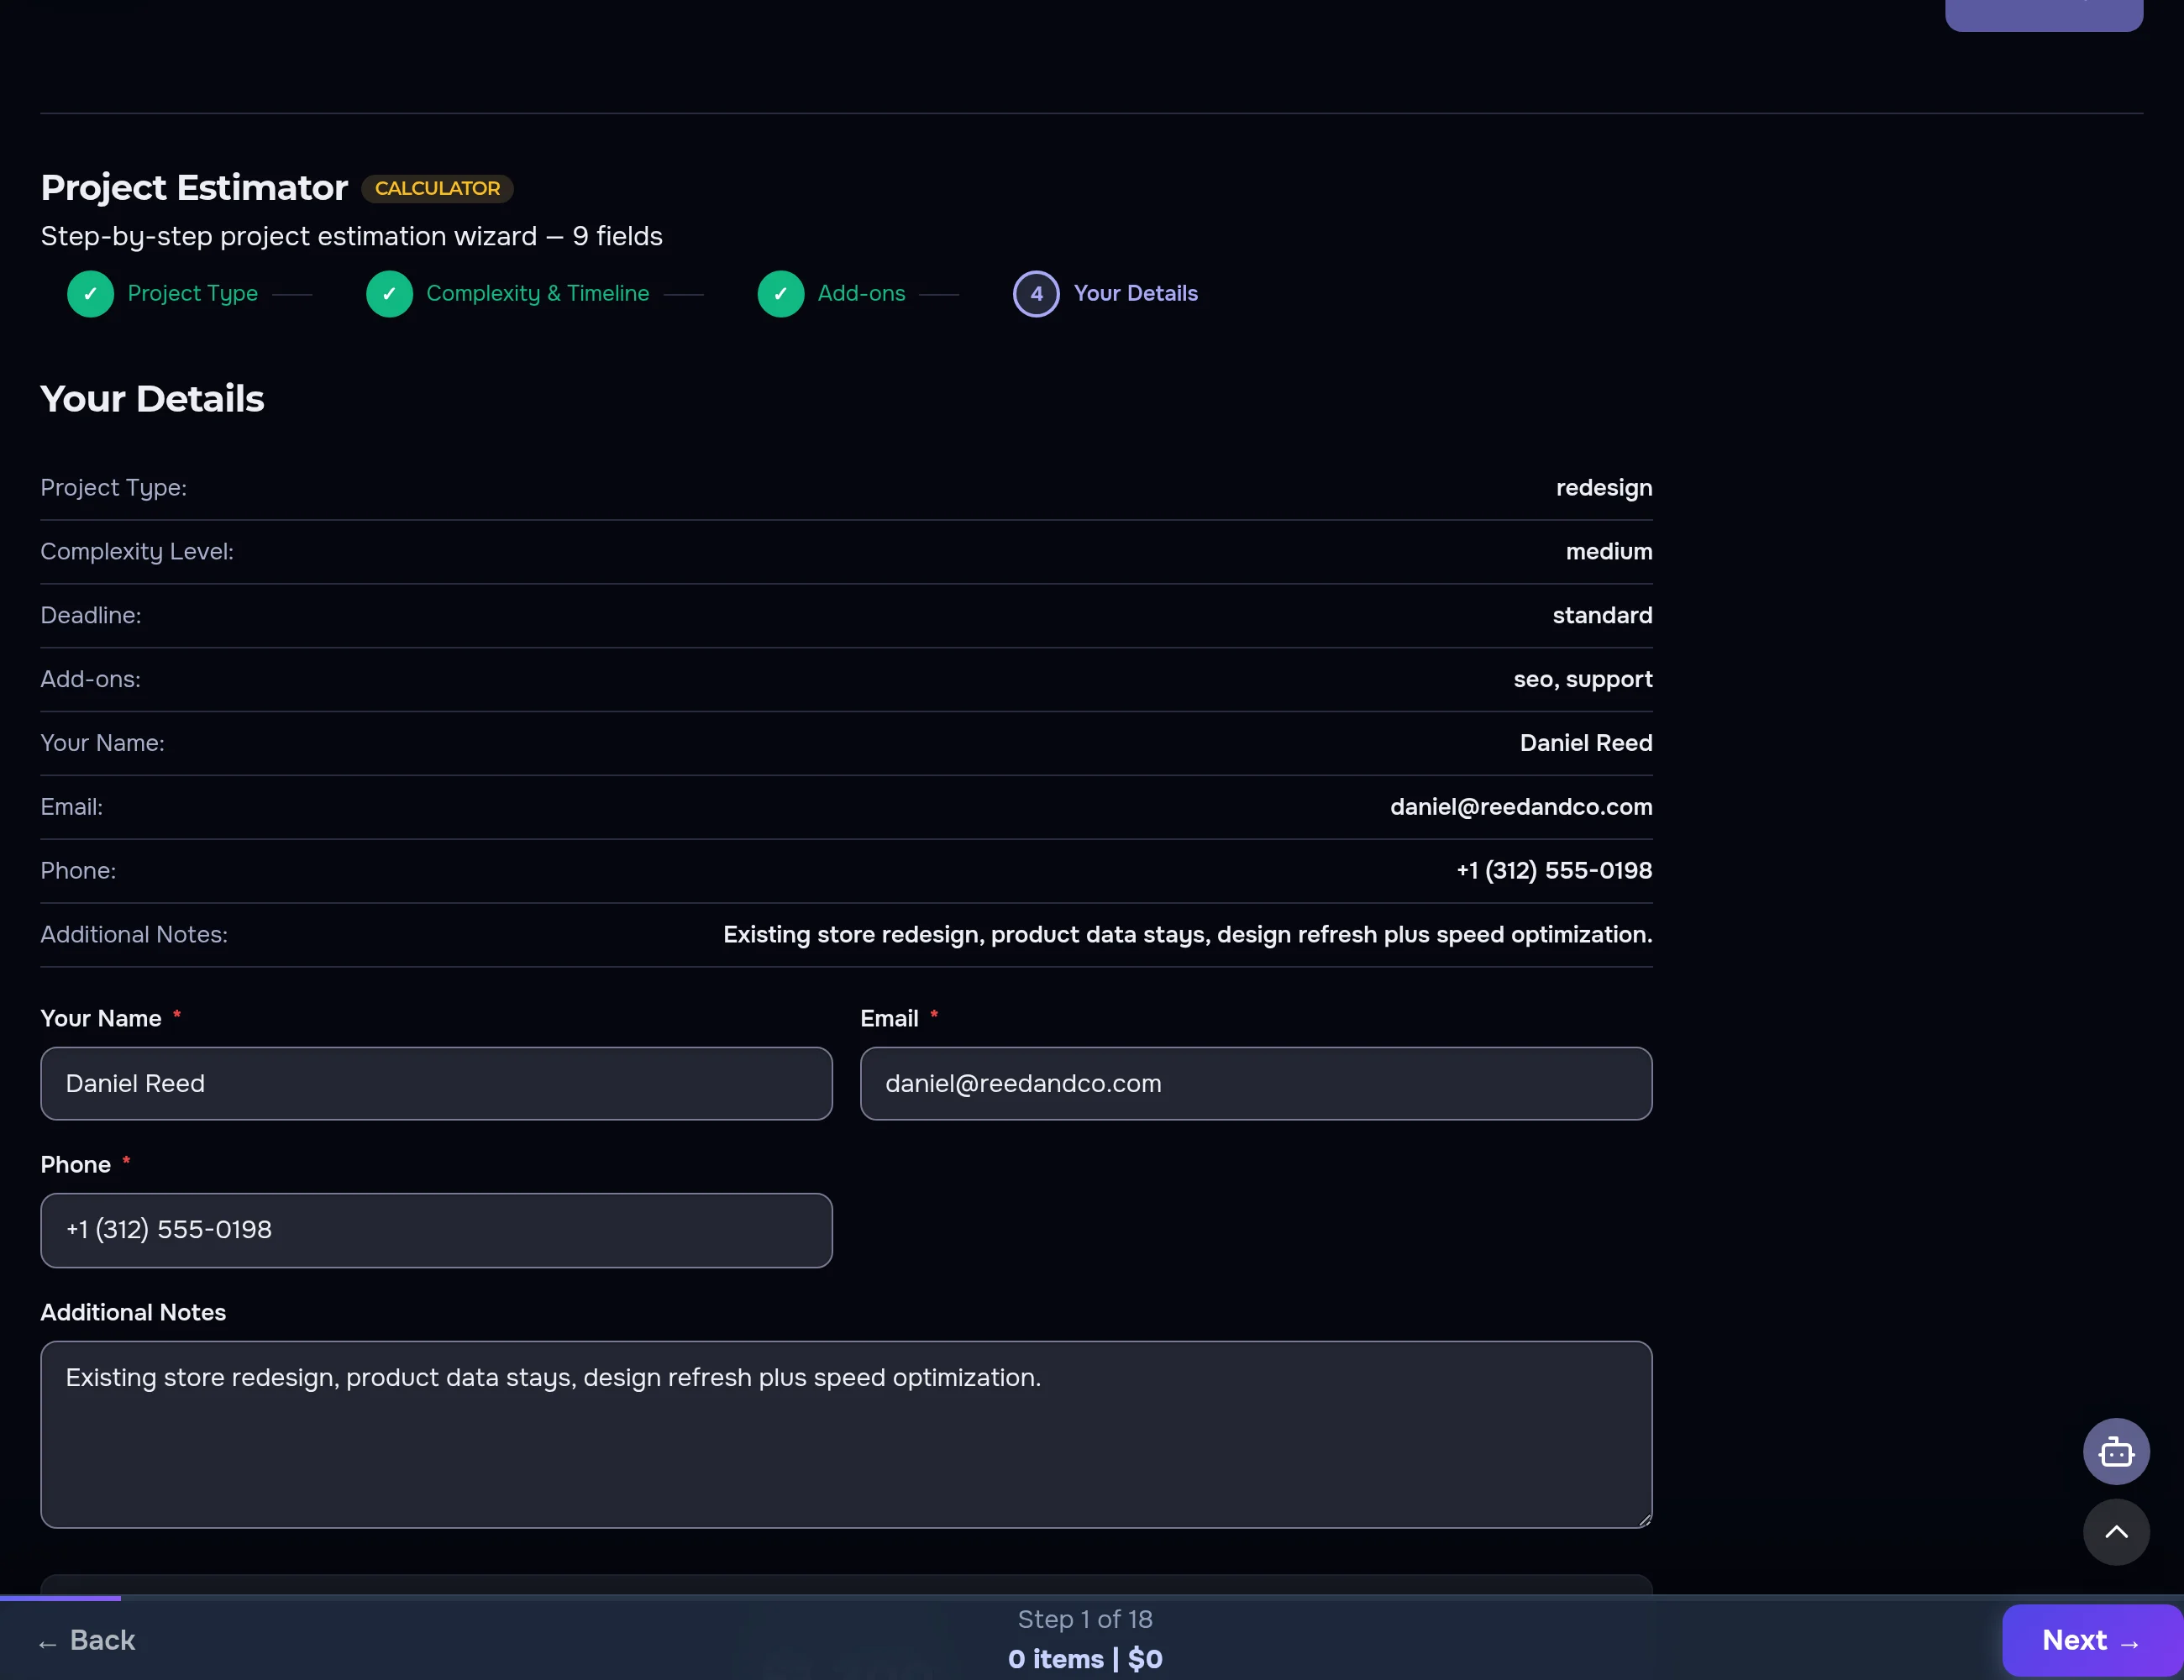Click the 'seo, support' add-ons value
The image size is (2184, 1680).
point(1583,680)
